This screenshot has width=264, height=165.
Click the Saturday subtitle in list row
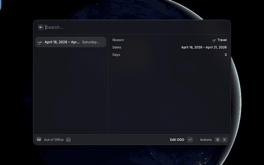[91, 42]
